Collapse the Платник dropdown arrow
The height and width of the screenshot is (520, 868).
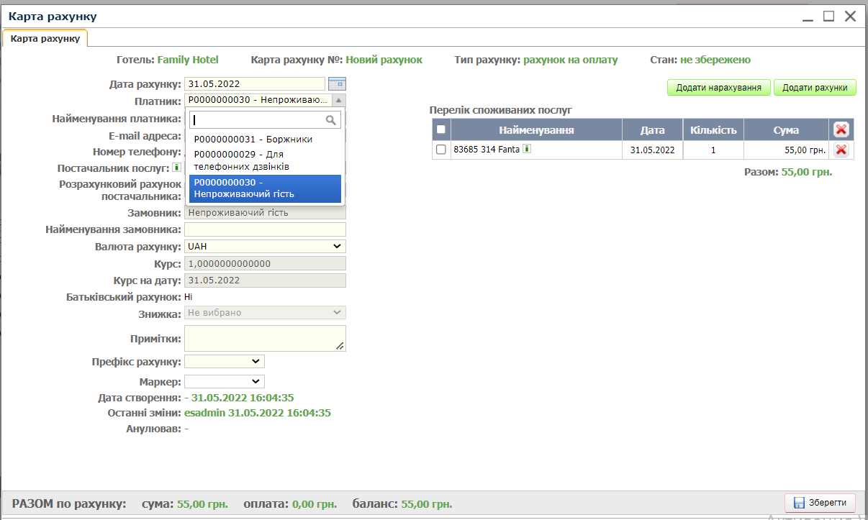339,101
